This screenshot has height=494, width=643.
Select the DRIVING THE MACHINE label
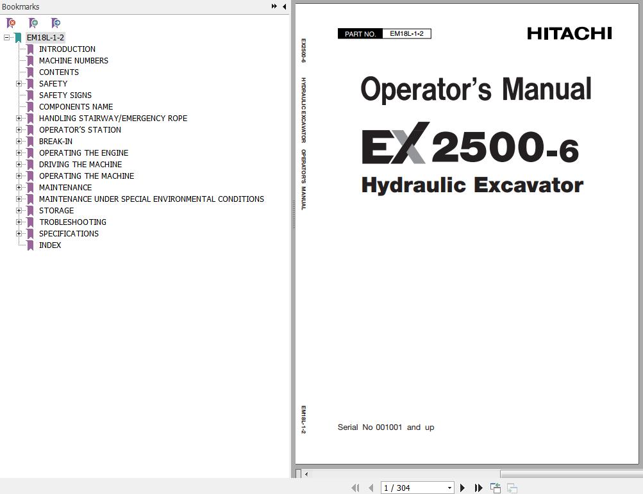(80, 164)
